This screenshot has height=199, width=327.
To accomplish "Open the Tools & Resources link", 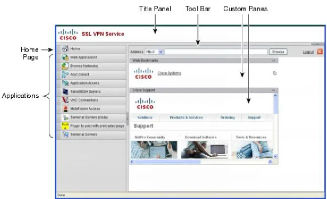I will (251, 137).
